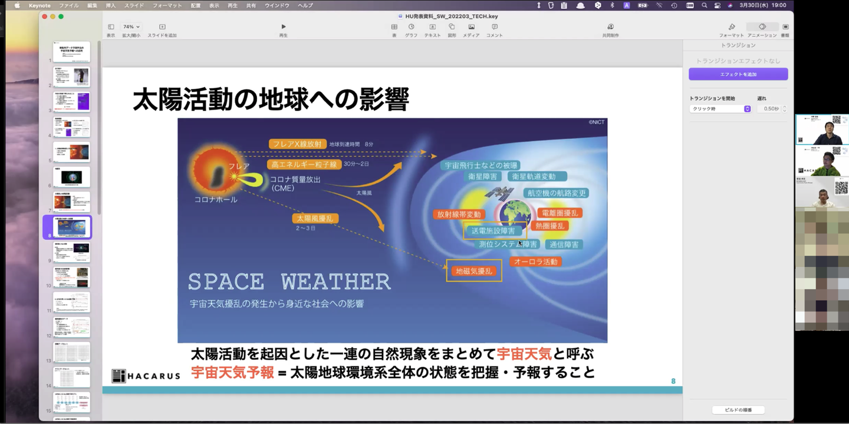Click the slide navigator scrollbar
Image resolution: width=849 pixels, height=424 pixels.
99,127
